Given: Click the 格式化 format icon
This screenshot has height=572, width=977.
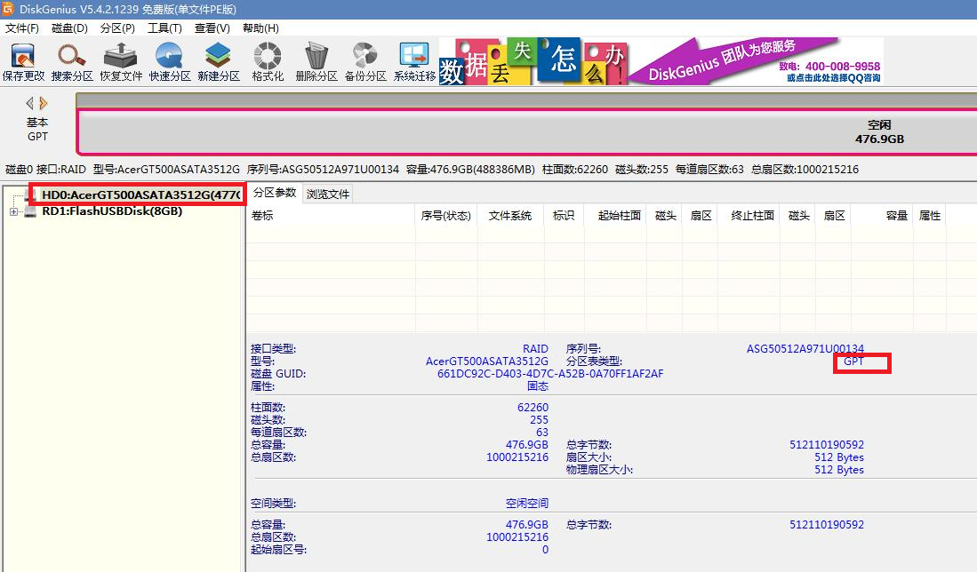Looking at the screenshot, I should pos(268,62).
